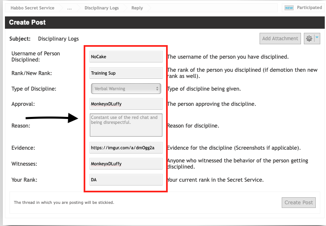
Task: Click the 'Evidence:' field label
Action: (23, 148)
